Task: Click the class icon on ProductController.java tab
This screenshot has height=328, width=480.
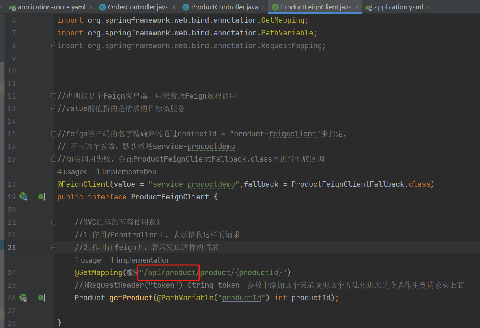Action: coord(186,7)
